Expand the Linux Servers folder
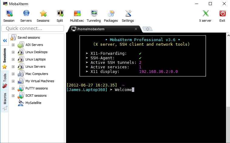 coord(13,67)
